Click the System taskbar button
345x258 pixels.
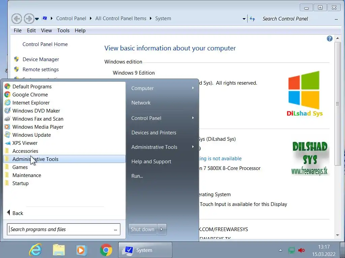point(145,250)
